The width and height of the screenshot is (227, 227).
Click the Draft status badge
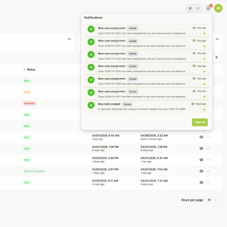tap(27, 92)
